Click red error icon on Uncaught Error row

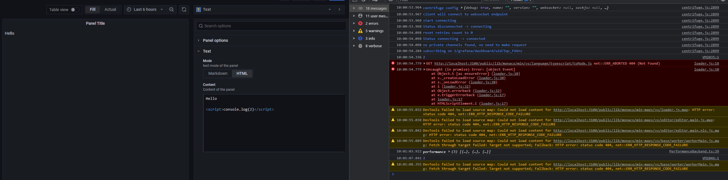393,69
